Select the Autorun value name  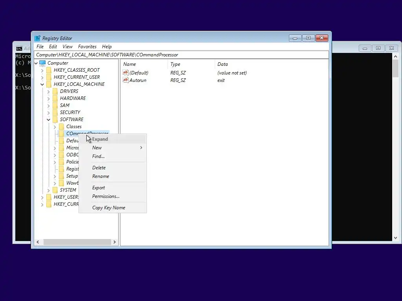pyautogui.click(x=138, y=80)
